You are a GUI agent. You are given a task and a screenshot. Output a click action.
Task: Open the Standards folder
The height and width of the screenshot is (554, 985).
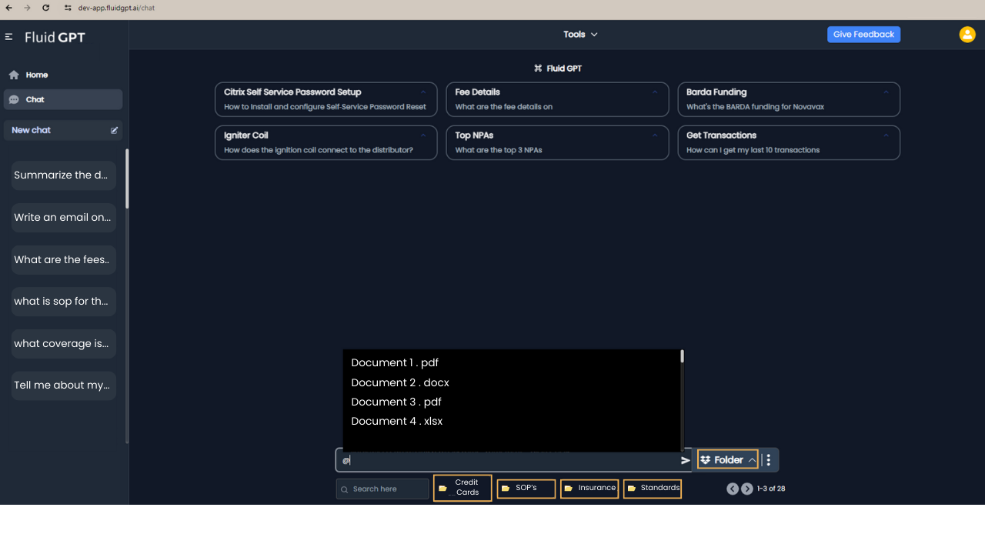(653, 488)
